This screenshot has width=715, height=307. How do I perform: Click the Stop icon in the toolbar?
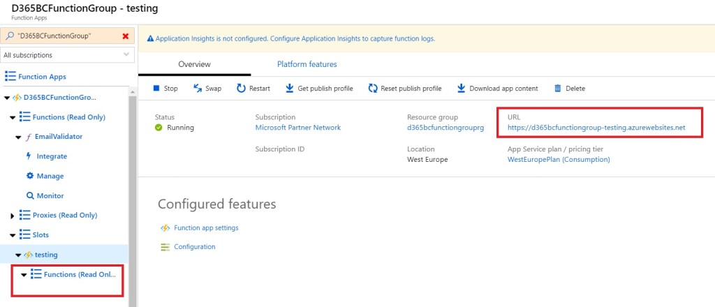pos(156,89)
